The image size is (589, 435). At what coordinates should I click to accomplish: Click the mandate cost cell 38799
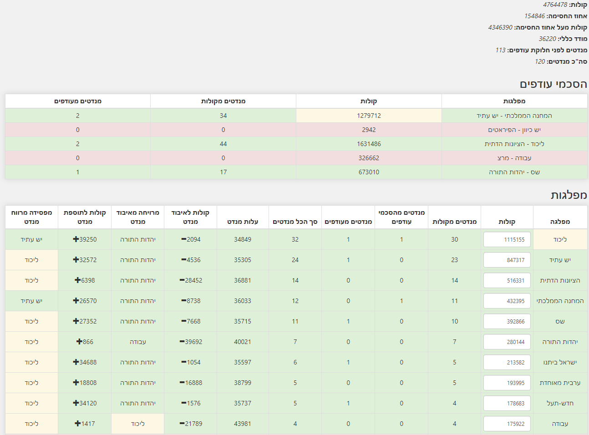click(243, 383)
